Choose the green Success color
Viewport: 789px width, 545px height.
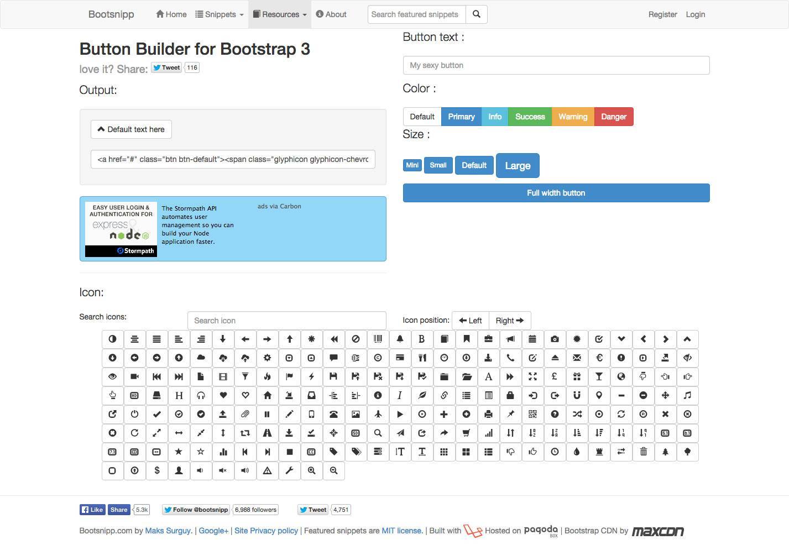click(530, 117)
